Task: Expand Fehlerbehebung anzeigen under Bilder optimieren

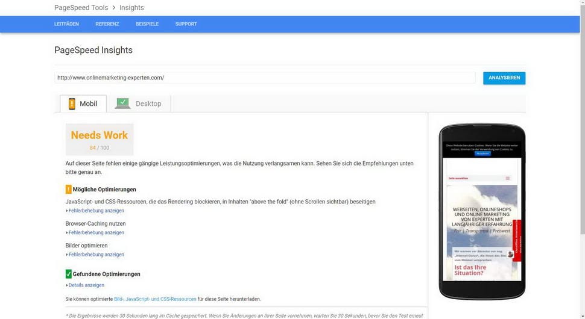Action: [x=95, y=255]
